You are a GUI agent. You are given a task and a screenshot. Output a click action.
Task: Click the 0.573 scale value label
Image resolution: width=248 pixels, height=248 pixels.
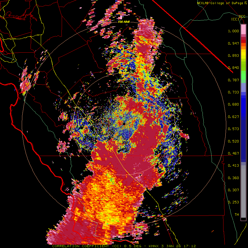(x=233, y=129)
